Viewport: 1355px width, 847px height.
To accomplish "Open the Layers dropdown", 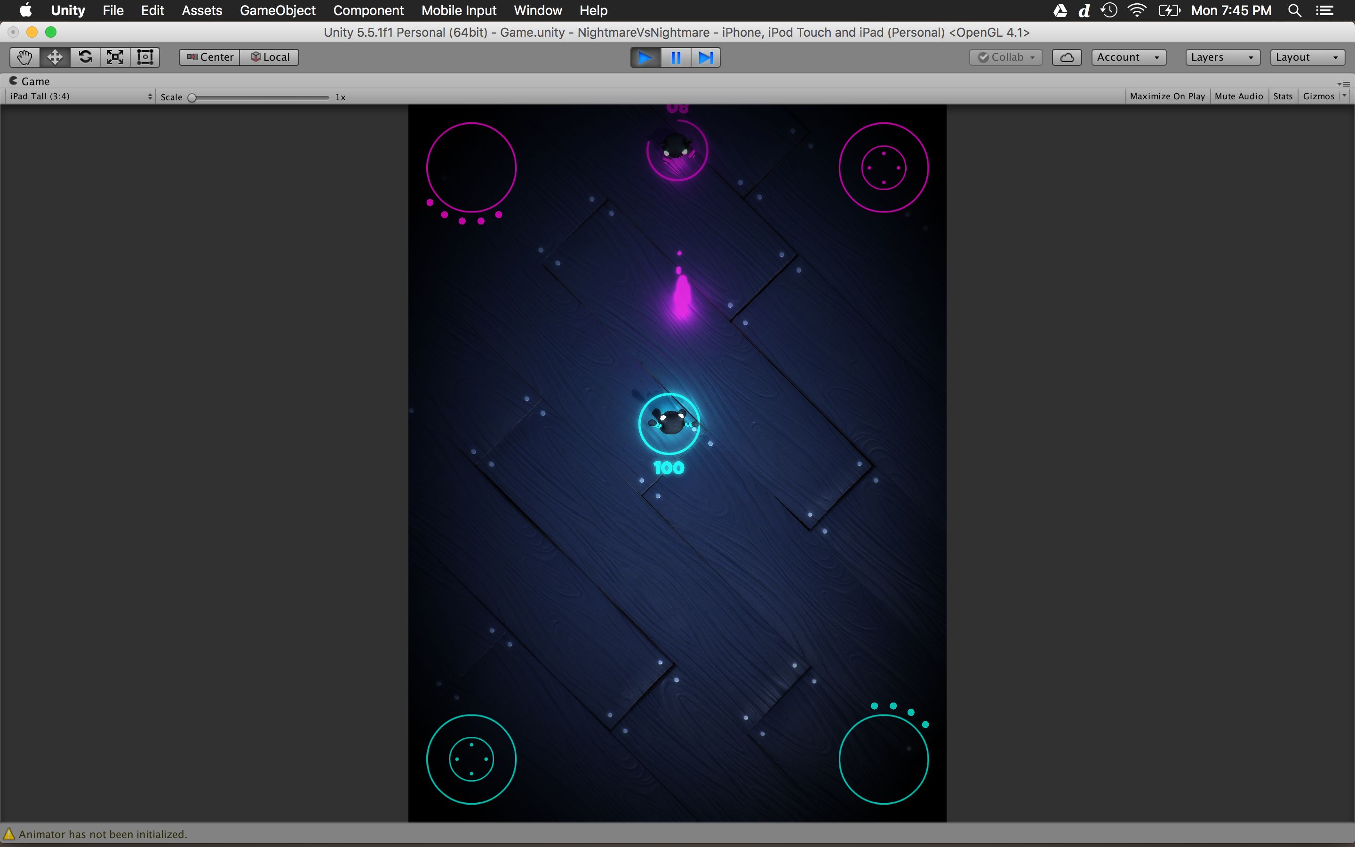I will [1222, 57].
